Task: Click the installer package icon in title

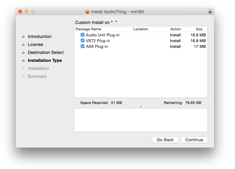Action: click(87, 12)
